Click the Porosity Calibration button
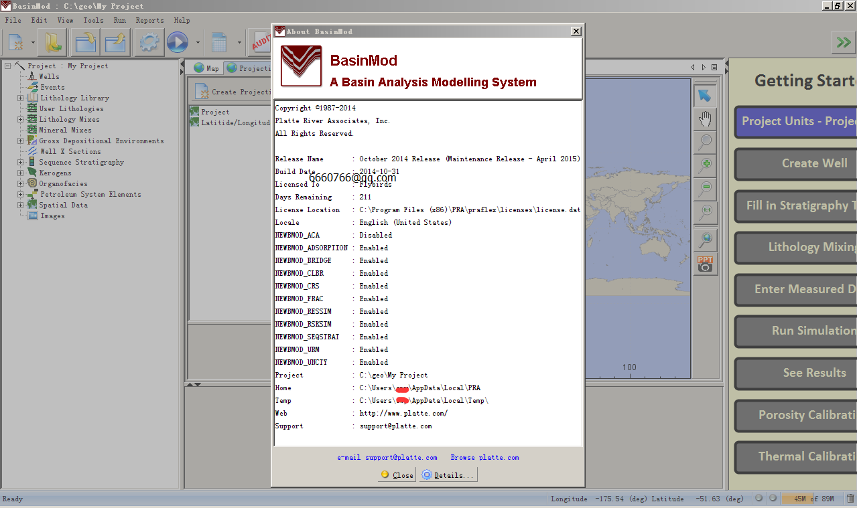Viewport: 857px width, 508px height. pos(796,415)
